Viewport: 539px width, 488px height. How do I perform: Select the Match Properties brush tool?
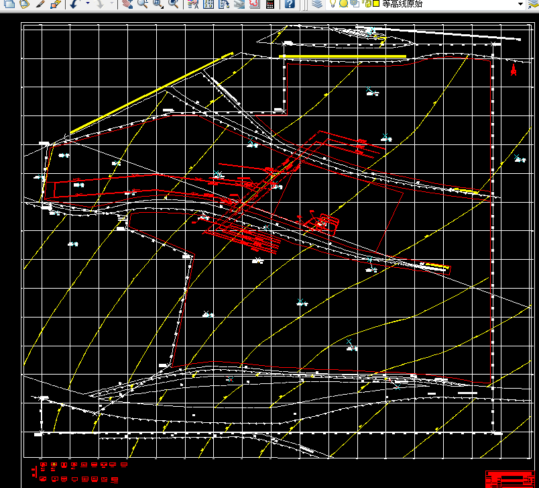tap(40, 4)
